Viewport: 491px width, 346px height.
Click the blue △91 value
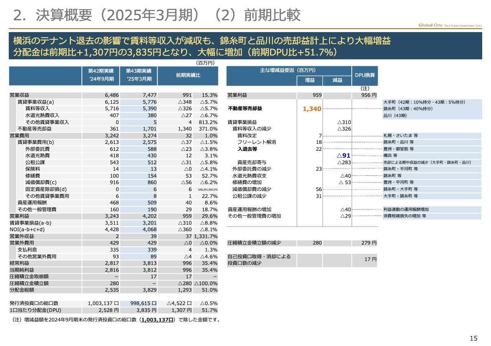(344, 156)
